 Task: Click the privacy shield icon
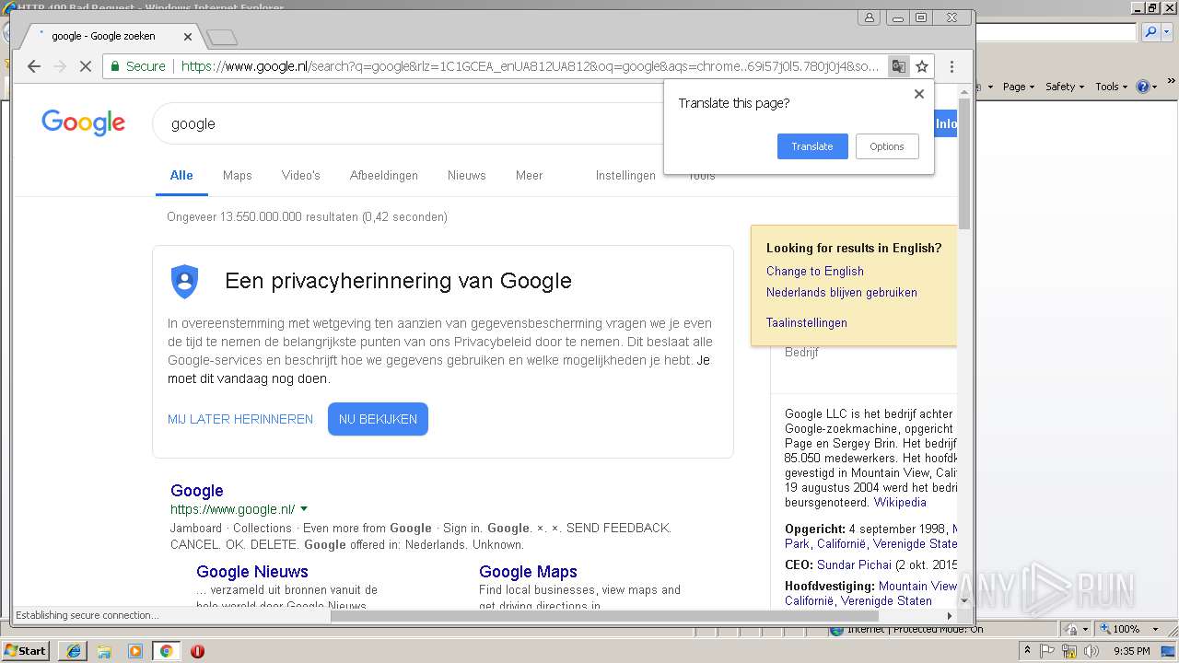185,281
